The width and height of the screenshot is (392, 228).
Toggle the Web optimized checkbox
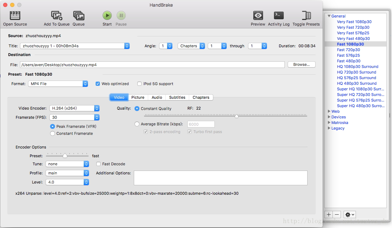[98, 84]
